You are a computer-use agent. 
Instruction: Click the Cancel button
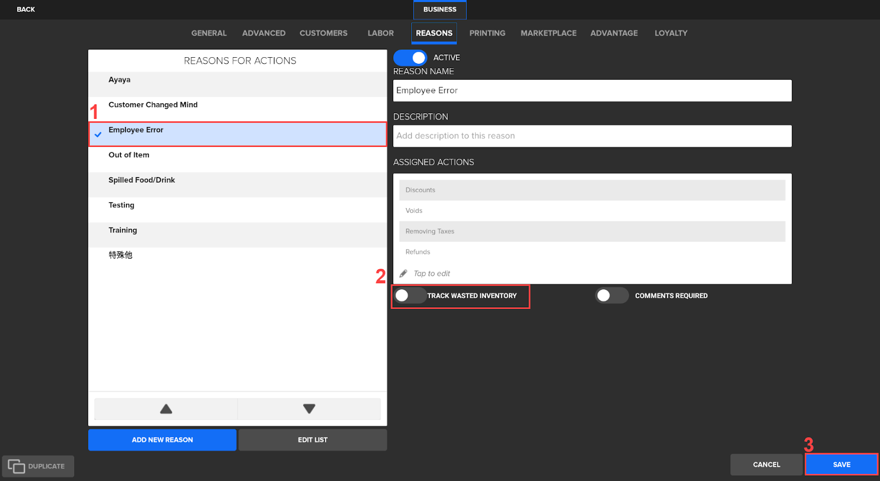(x=766, y=465)
